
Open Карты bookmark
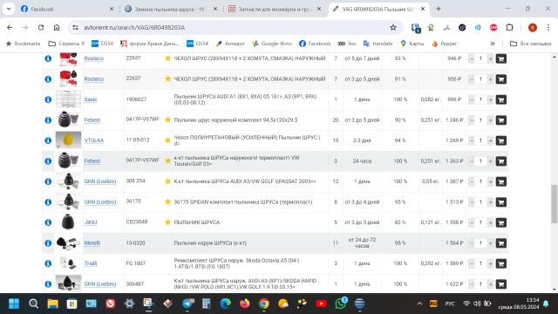[x=412, y=44]
